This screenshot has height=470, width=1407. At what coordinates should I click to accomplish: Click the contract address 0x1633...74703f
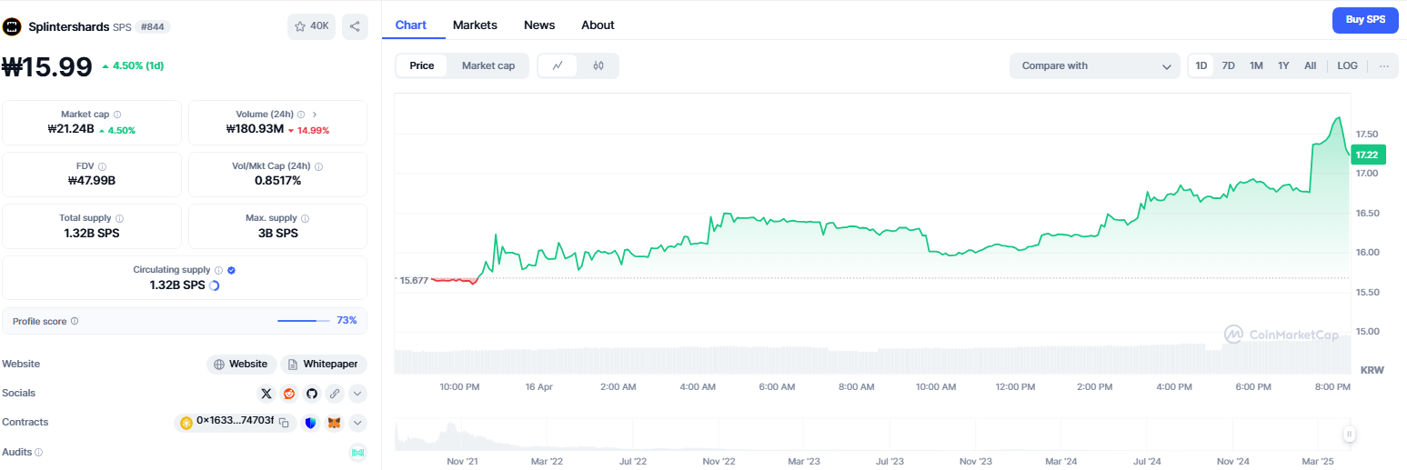click(x=235, y=423)
